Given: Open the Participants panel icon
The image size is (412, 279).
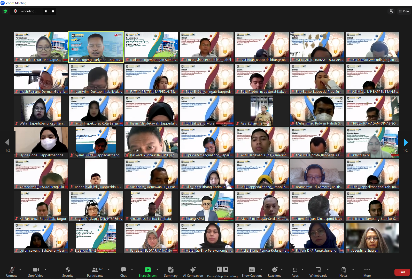Looking at the screenshot, I should tap(95, 270).
